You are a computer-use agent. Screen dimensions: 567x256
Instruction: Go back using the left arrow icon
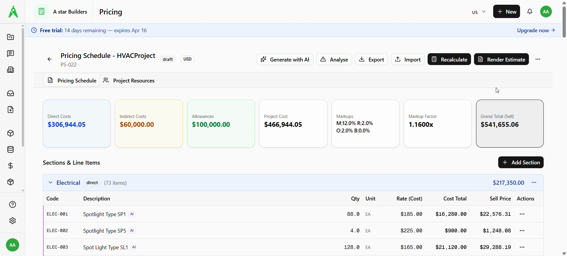[50, 59]
